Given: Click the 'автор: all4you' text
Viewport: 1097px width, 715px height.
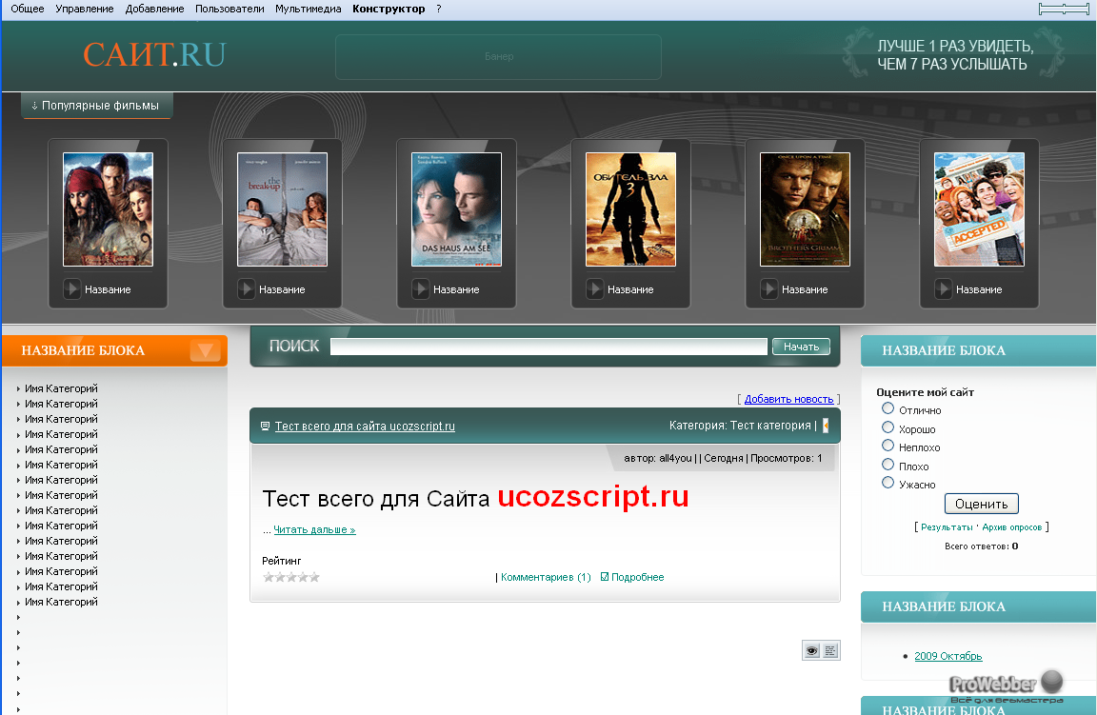Looking at the screenshot, I should point(658,458).
